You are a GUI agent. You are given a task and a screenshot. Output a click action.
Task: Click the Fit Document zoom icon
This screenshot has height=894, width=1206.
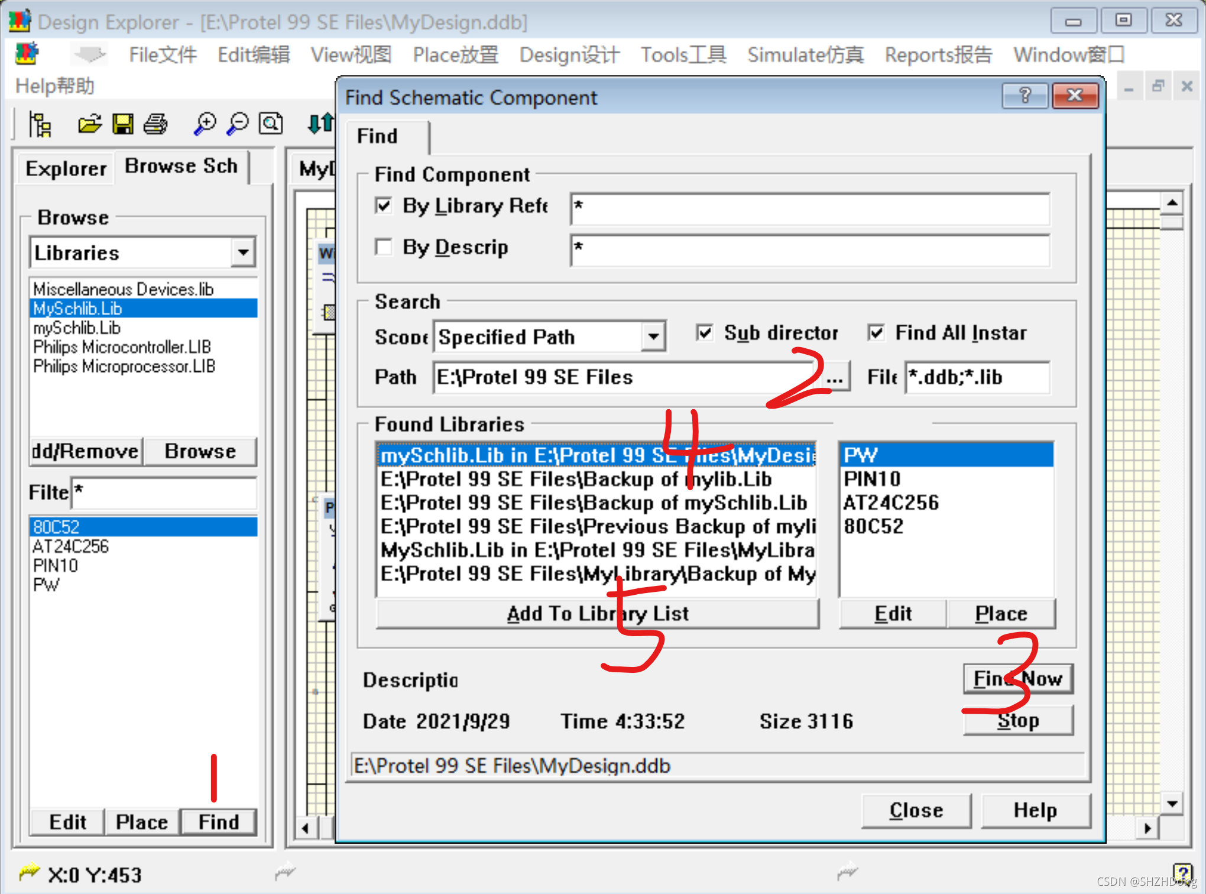tap(271, 124)
